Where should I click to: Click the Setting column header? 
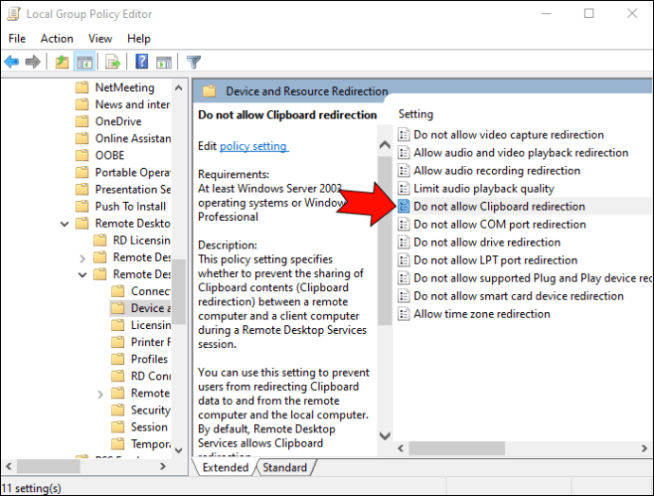(x=416, y=114)
